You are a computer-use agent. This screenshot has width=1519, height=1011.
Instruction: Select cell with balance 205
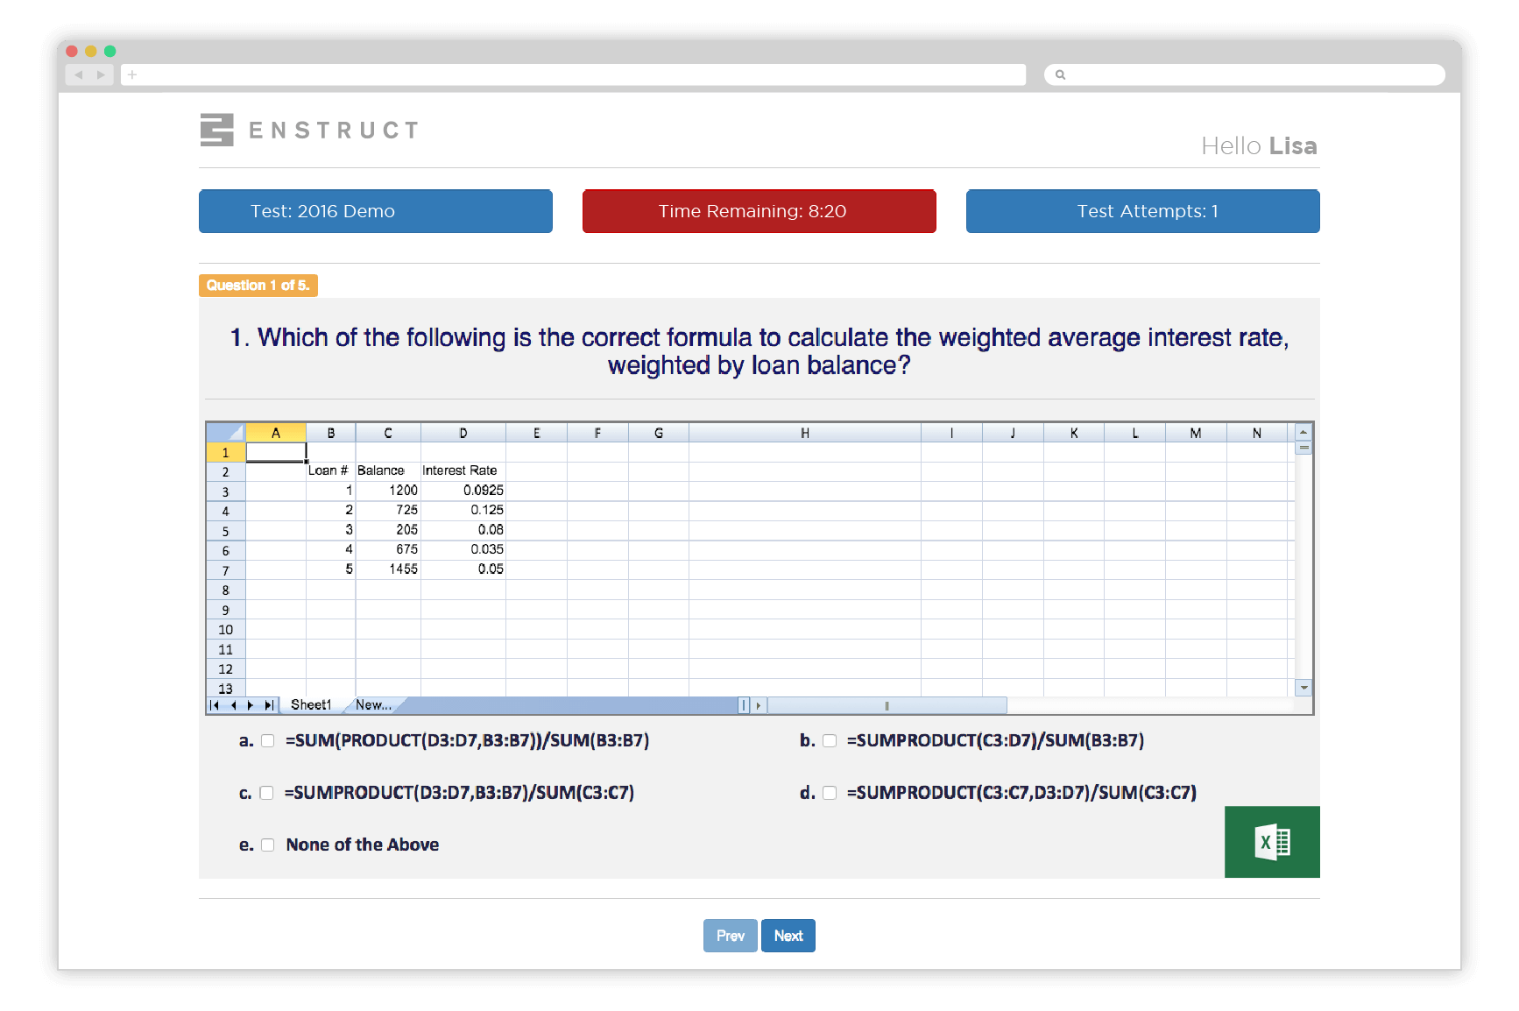[388, 530]
